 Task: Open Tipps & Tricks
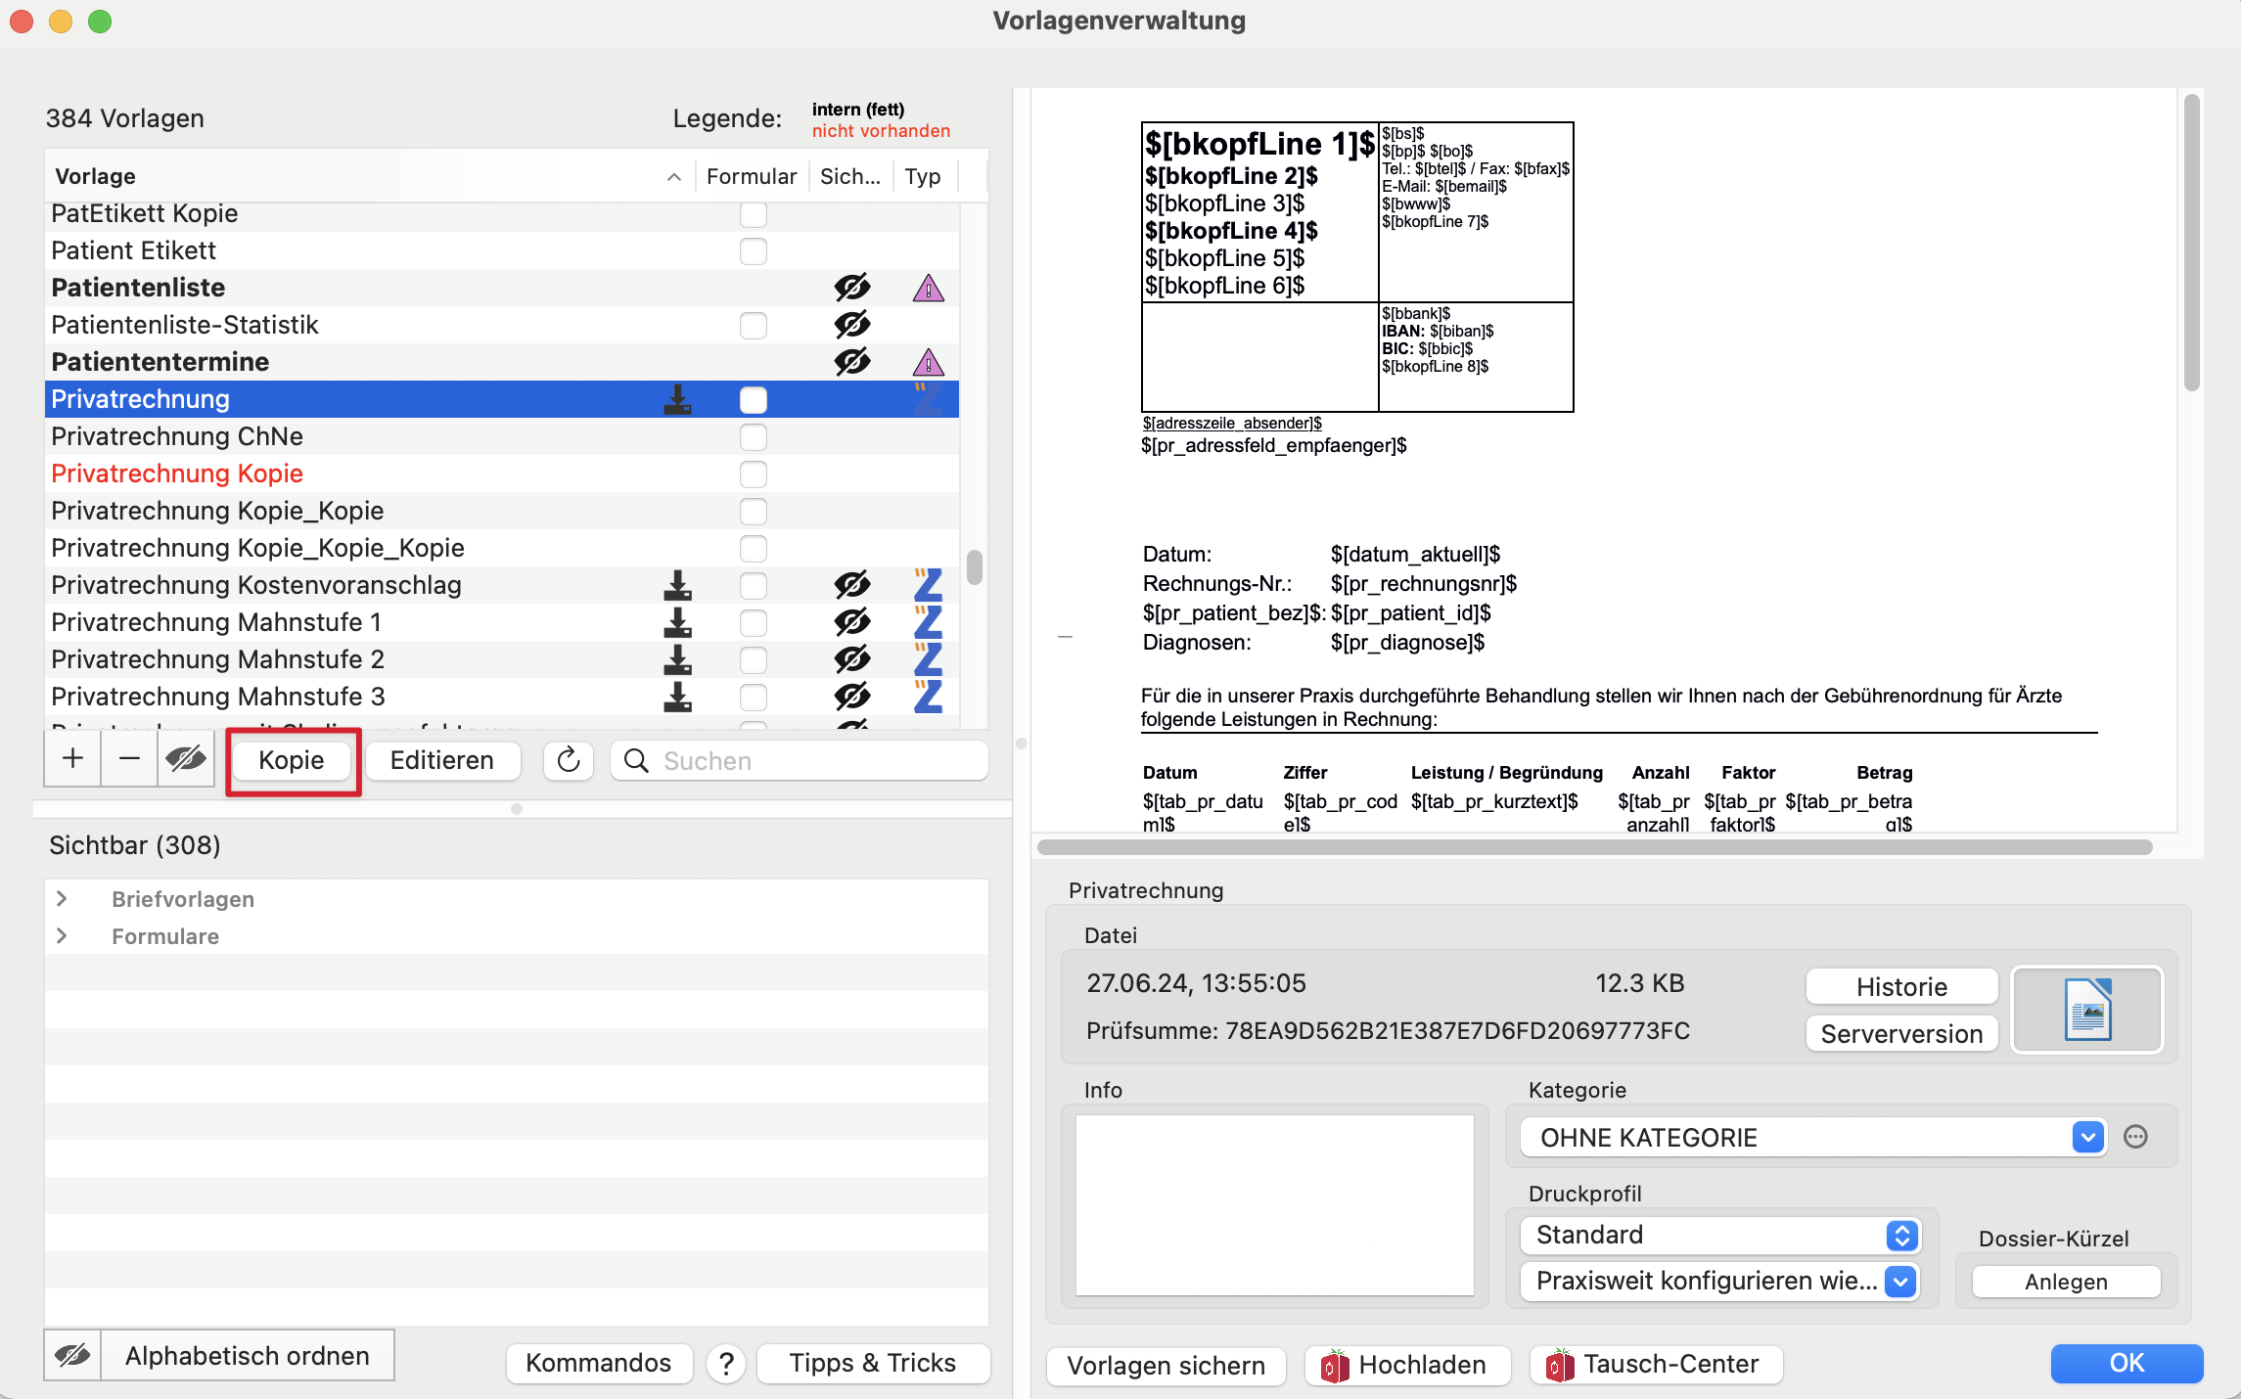click(x=873, y=1364)
